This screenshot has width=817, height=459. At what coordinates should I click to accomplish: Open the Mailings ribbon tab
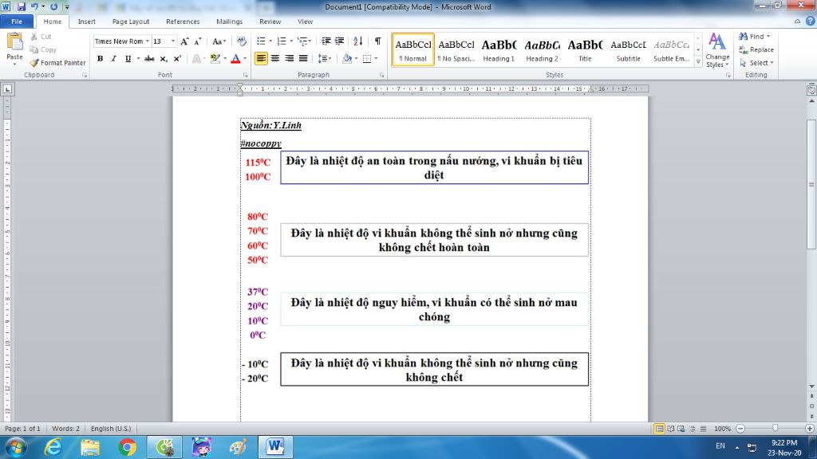(228, 22)
